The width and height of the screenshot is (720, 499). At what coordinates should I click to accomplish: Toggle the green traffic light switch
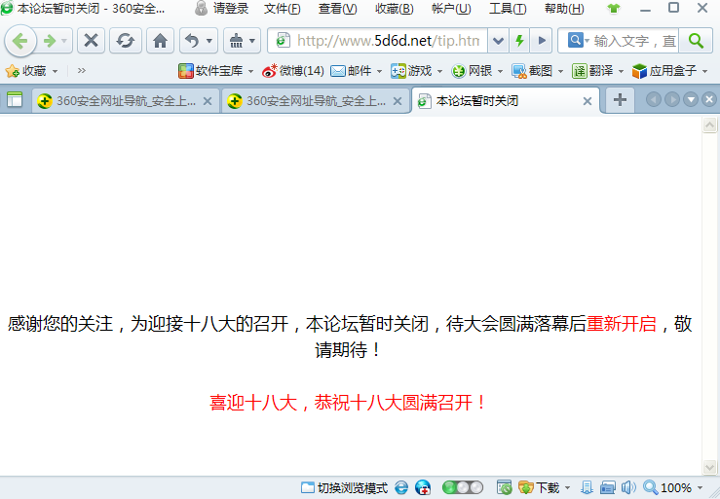pos(463,487)
